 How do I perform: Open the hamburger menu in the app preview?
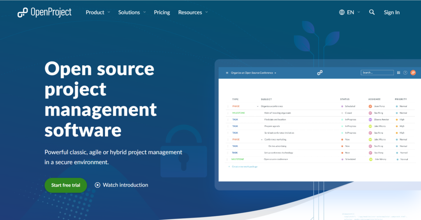tap(227, 73)
